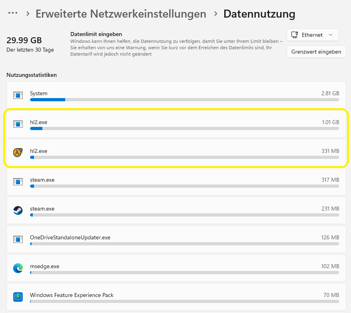The width and height of the screenshot is (351, 313).
Task: Open the Ethernet network adapter dropdown
Action: click(x=313, y=35)
